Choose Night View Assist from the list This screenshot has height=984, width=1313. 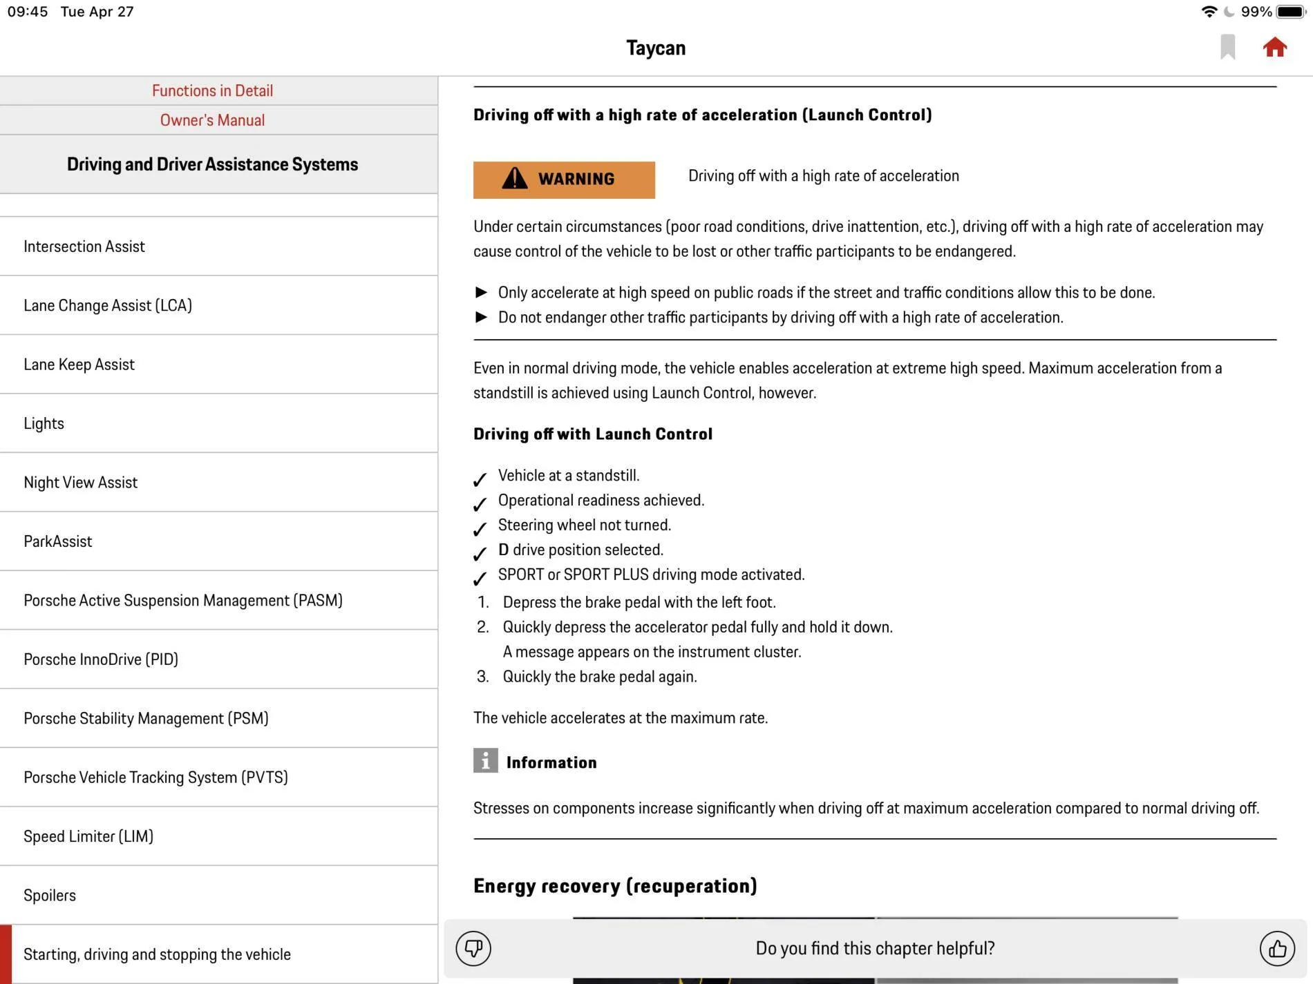tap(219, 483)
